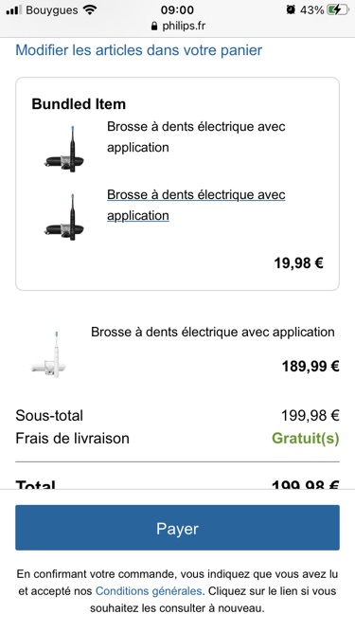Tap the cellular signal bars icon
This screenshot has width=355, height=632.
(x=13, y=10)
